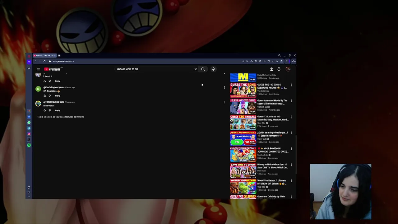Open Messenger in the Opera sidebar
398x224 pixels.
point(29,117)
